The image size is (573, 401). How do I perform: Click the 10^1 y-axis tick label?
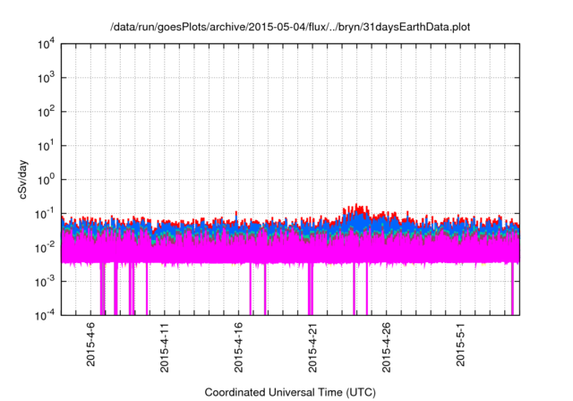point(46,146)
